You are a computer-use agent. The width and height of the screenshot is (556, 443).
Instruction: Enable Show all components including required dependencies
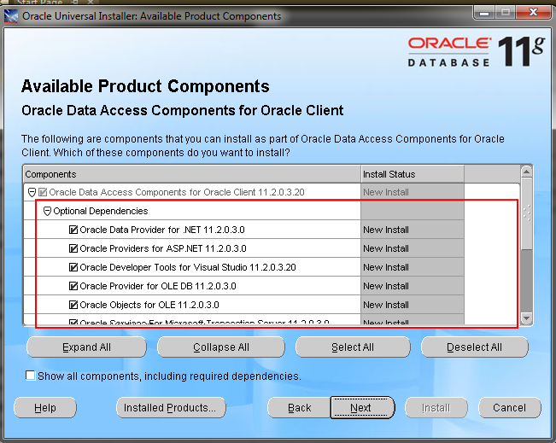(31, 376)
